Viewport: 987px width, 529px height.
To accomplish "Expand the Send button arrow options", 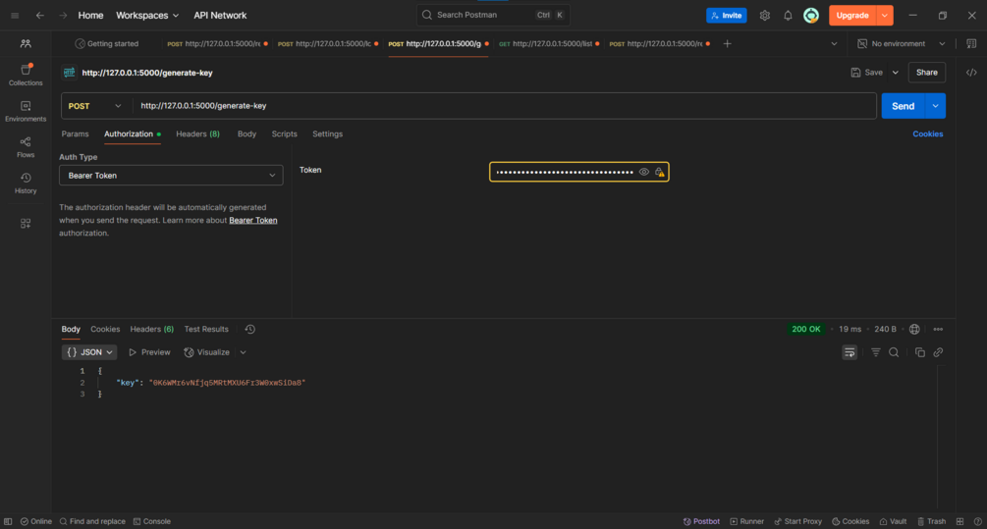I will [935, 106].
